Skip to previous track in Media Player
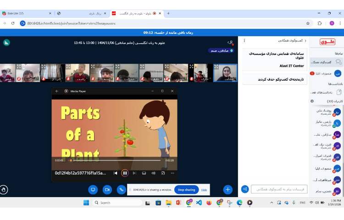The width and height of the screenshot is (344, 220). pos(116,173)
